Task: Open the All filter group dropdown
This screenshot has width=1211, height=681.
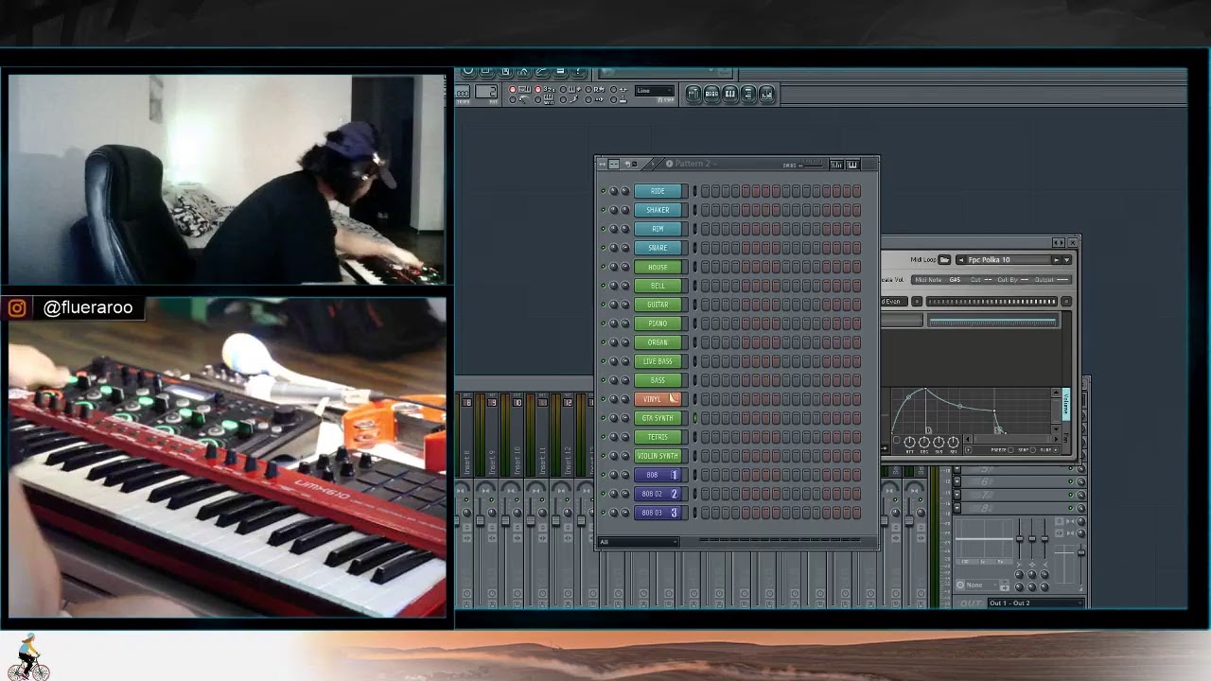Action: 638,542
